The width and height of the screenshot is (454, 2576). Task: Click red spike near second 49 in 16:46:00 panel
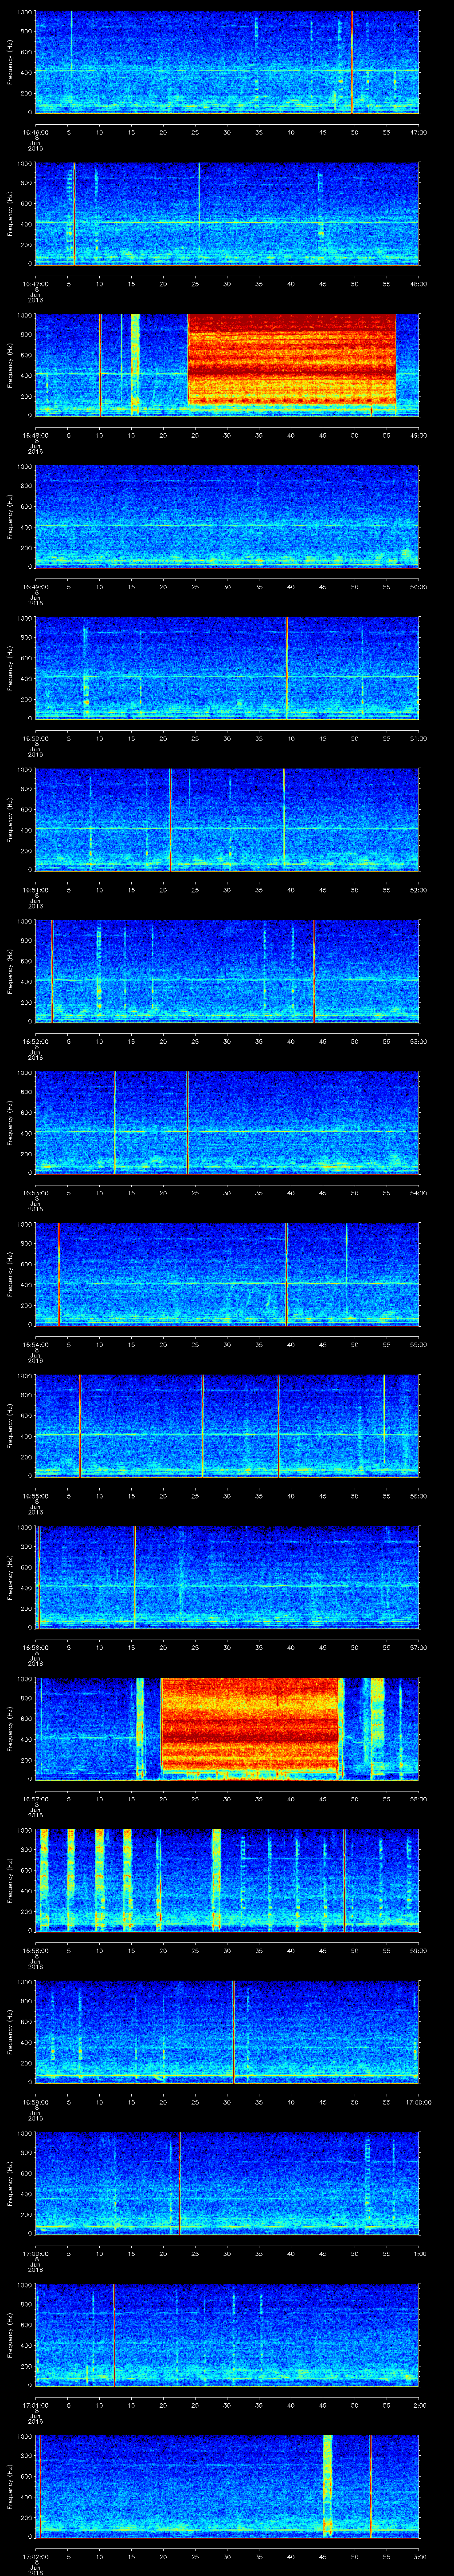coord(351,62)
